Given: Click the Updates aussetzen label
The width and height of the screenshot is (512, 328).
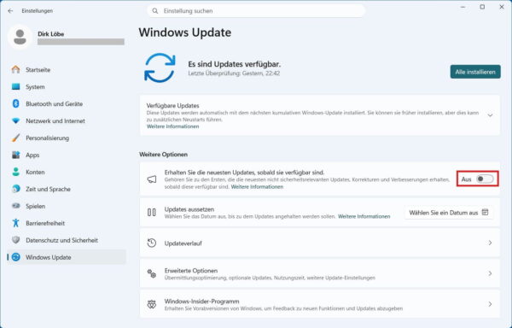Looking at the screenshot, I should pyautogui.click(x=189, y=209).
